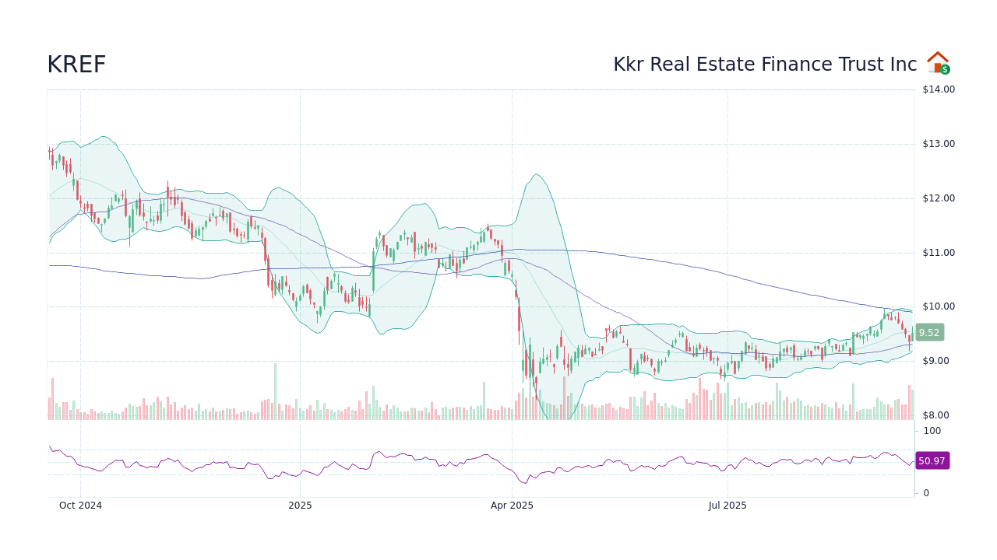Click the 100 volume scale marker
This screenshot has width=997, height=560.
tap(931, 430)
